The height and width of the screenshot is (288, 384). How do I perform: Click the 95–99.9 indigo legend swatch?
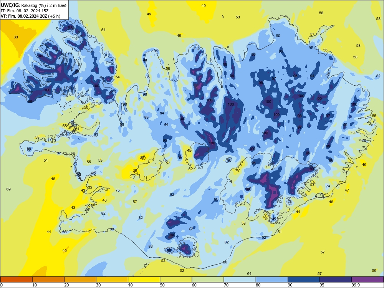point(336,280)
